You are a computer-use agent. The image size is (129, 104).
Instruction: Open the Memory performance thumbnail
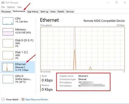(8, 32)
